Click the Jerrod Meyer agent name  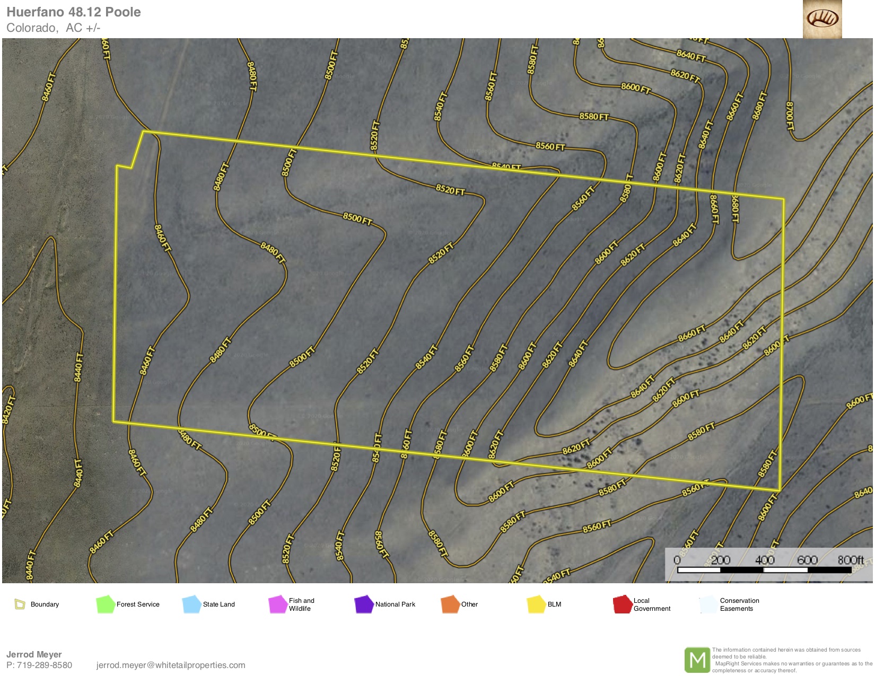[34, 654]
